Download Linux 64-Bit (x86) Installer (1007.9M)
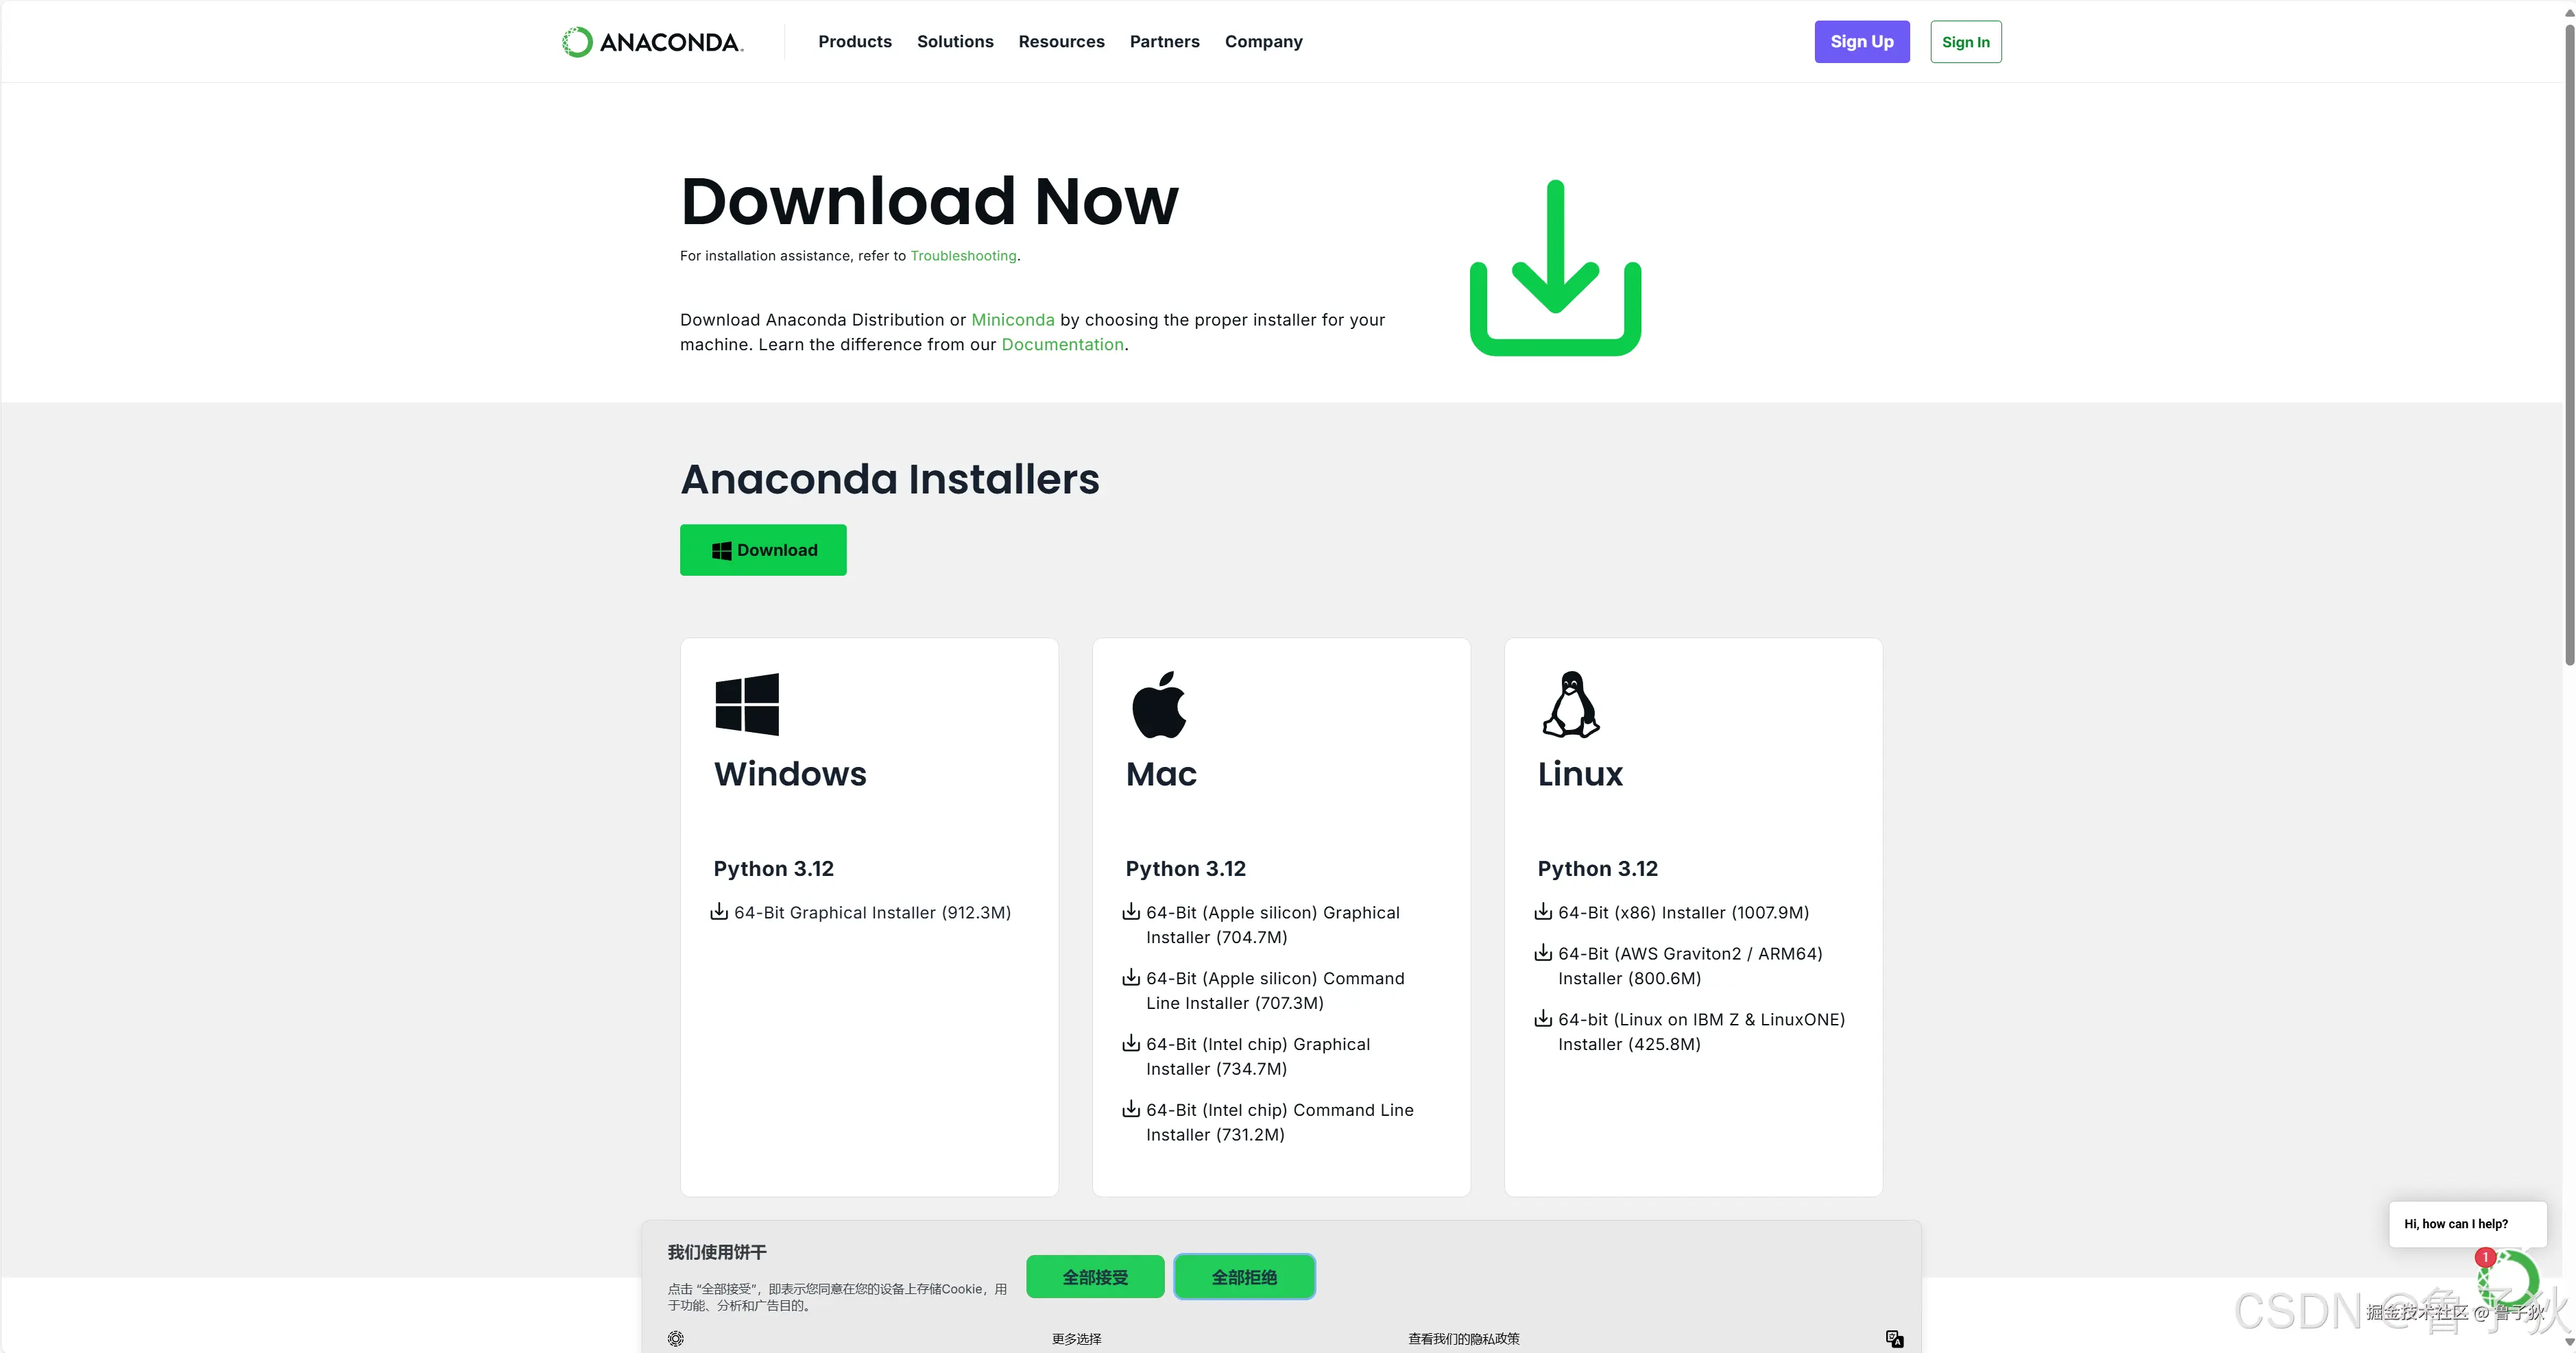The image size is (2576, 1353). coord(1683,912)
